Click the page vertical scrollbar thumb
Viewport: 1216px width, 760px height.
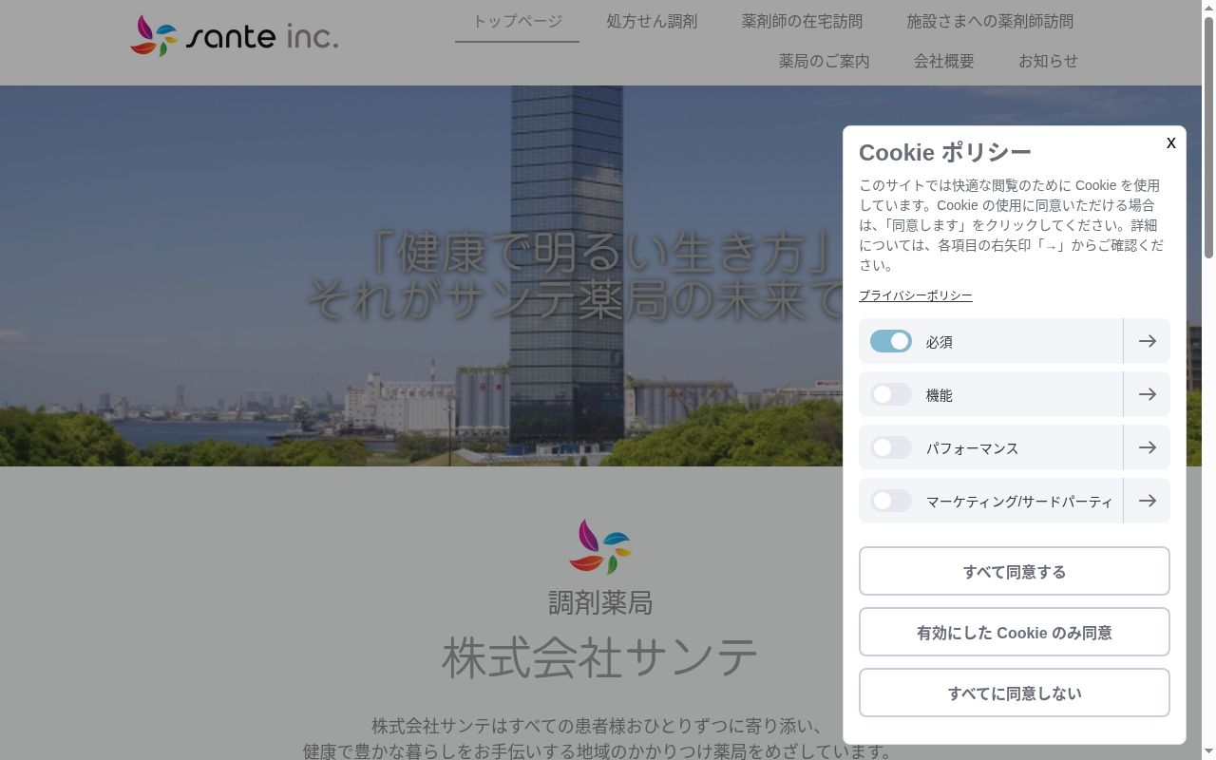pos(1208,138)
